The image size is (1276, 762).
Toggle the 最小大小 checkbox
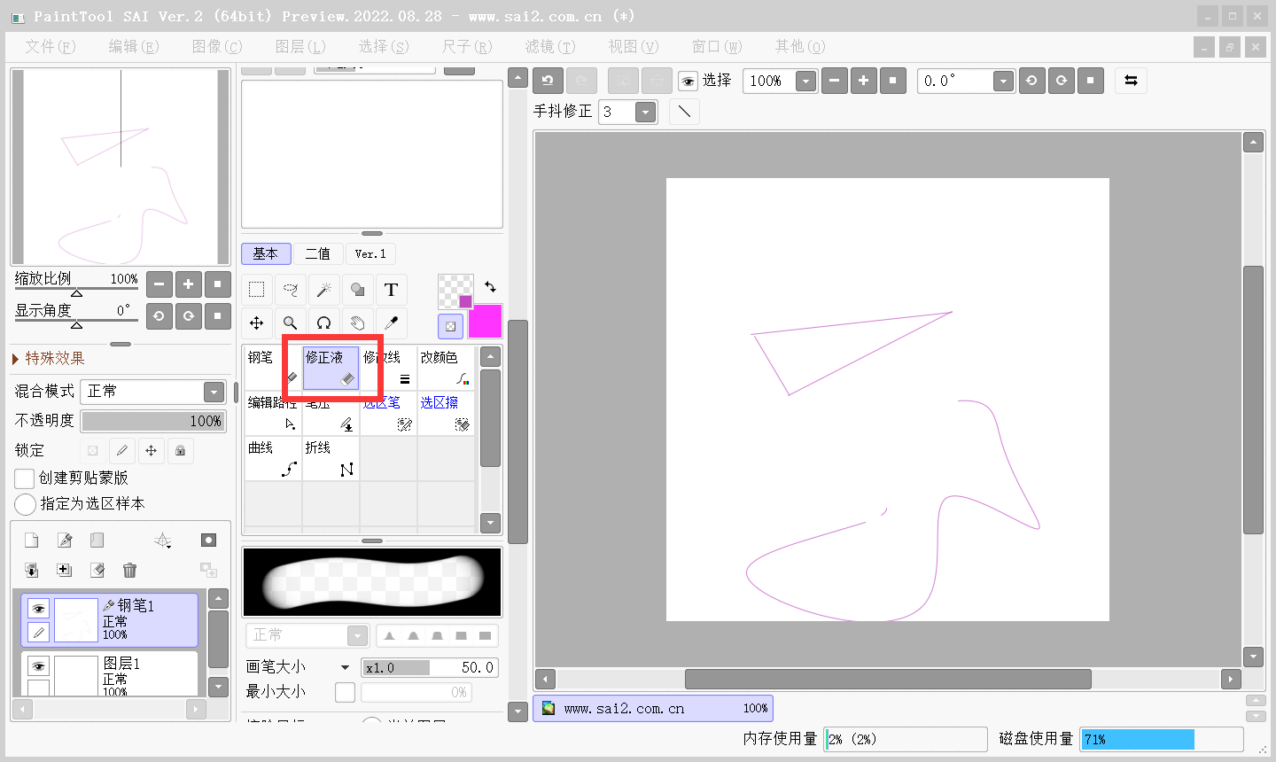click(x=346, y=692)
